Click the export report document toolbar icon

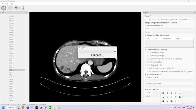point(22,8)
